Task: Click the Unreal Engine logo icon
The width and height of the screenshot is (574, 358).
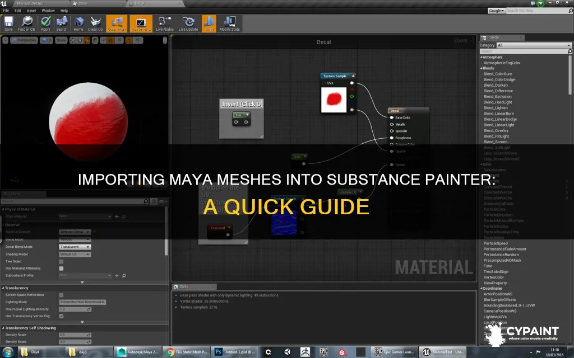Action: (x=4, y=3)
